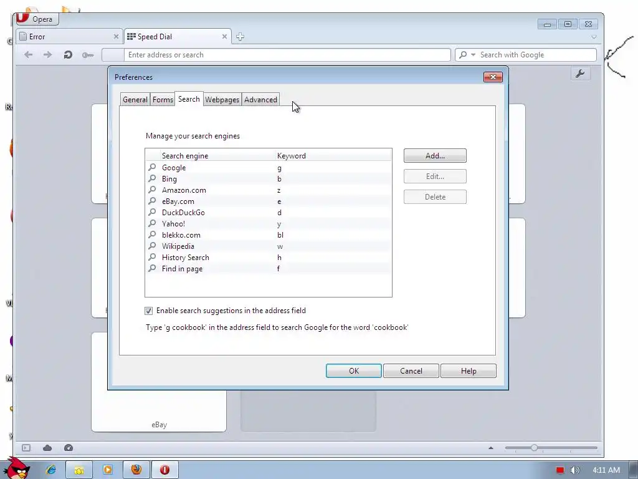638x479 pixels.
Task: Click the zoom slider in status bar
Action: 551,448
